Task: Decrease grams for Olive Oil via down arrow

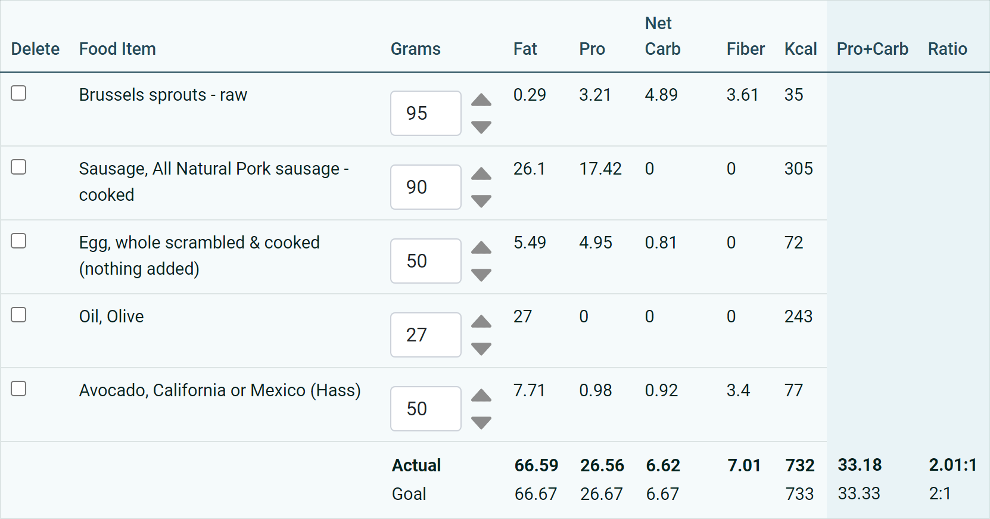Action: point(481,349)
